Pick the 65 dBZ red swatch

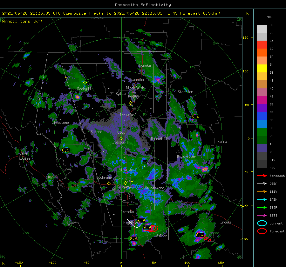point(262,44)
